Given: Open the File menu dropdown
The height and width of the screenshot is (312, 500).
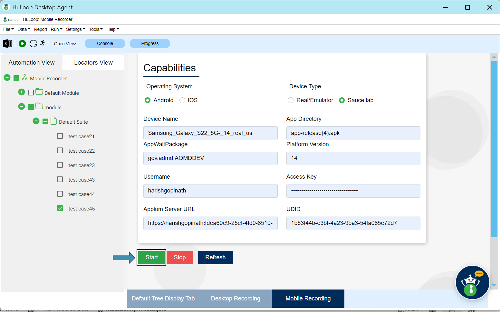Looking at the screenshot, I should click(8, 29).
